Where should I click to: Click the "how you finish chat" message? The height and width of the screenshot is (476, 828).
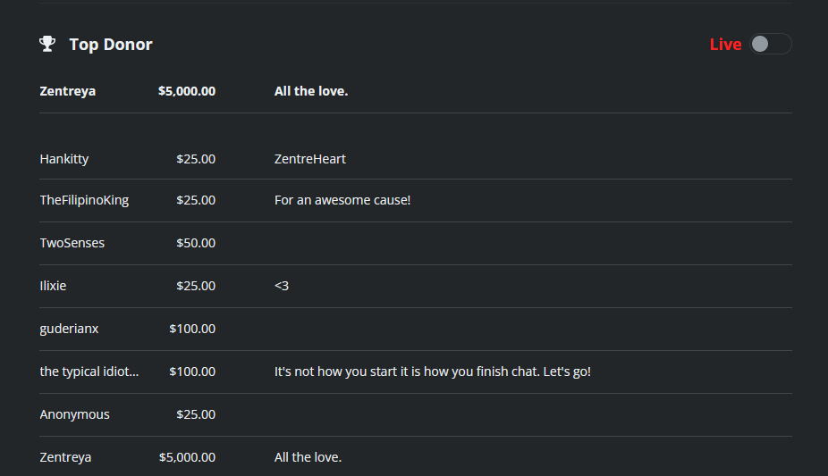[433, 372]
